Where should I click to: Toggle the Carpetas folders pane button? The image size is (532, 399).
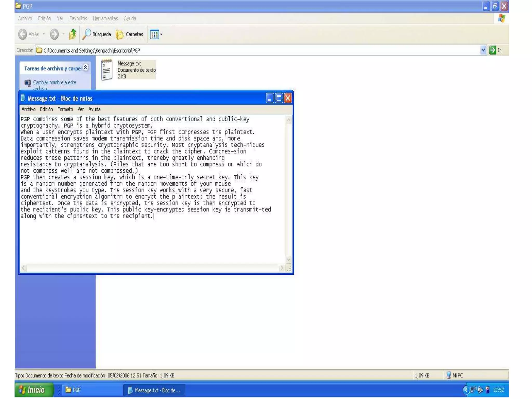[129, 34]
